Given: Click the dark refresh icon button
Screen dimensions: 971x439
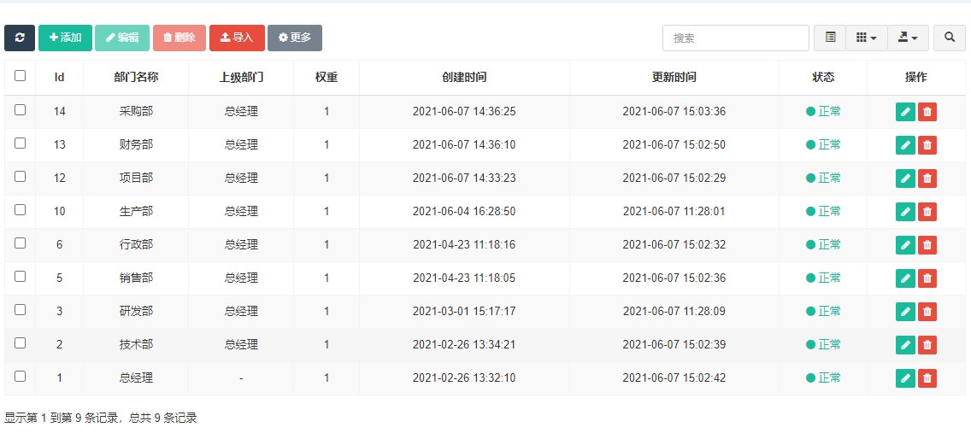Looking at the screenshot, I should [x=20, y=38].
